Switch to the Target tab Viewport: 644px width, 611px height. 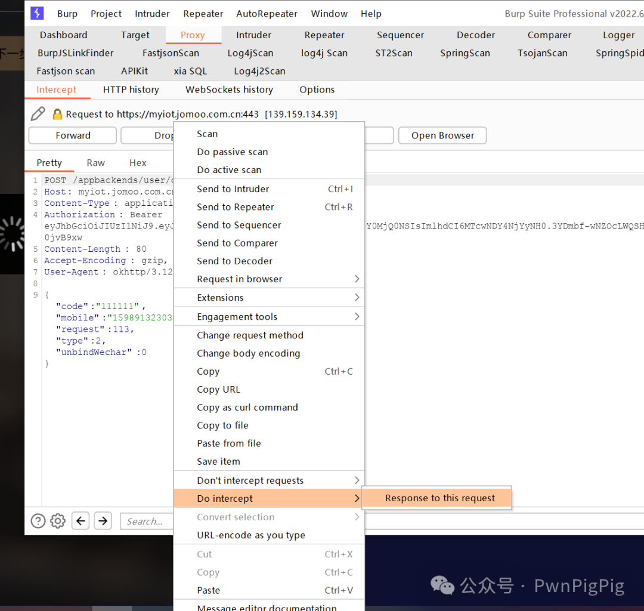coord(135,35)
